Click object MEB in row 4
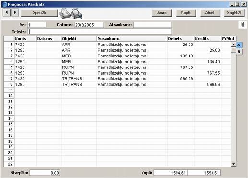The width and height of the screenshot is (248, 178). pyautogui.click(x=66, y=62)
